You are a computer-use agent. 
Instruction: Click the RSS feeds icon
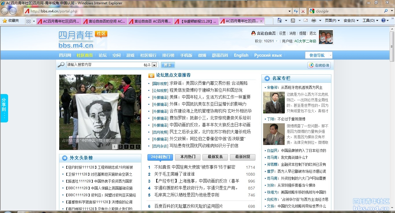tap(293, 21)
